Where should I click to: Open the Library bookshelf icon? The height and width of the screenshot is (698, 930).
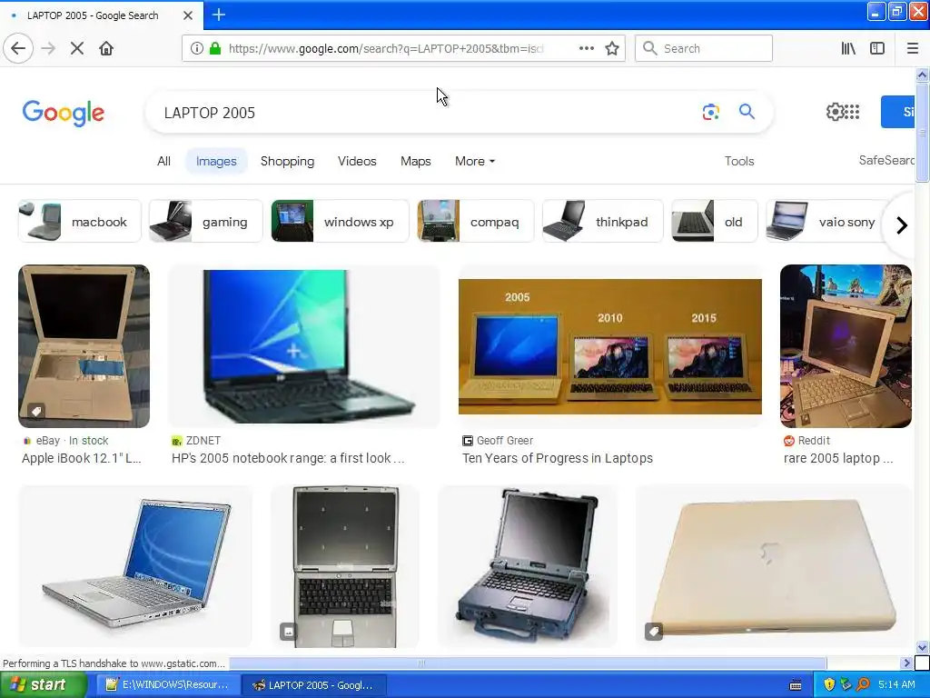pyautogui.click(x=848, y=48)
